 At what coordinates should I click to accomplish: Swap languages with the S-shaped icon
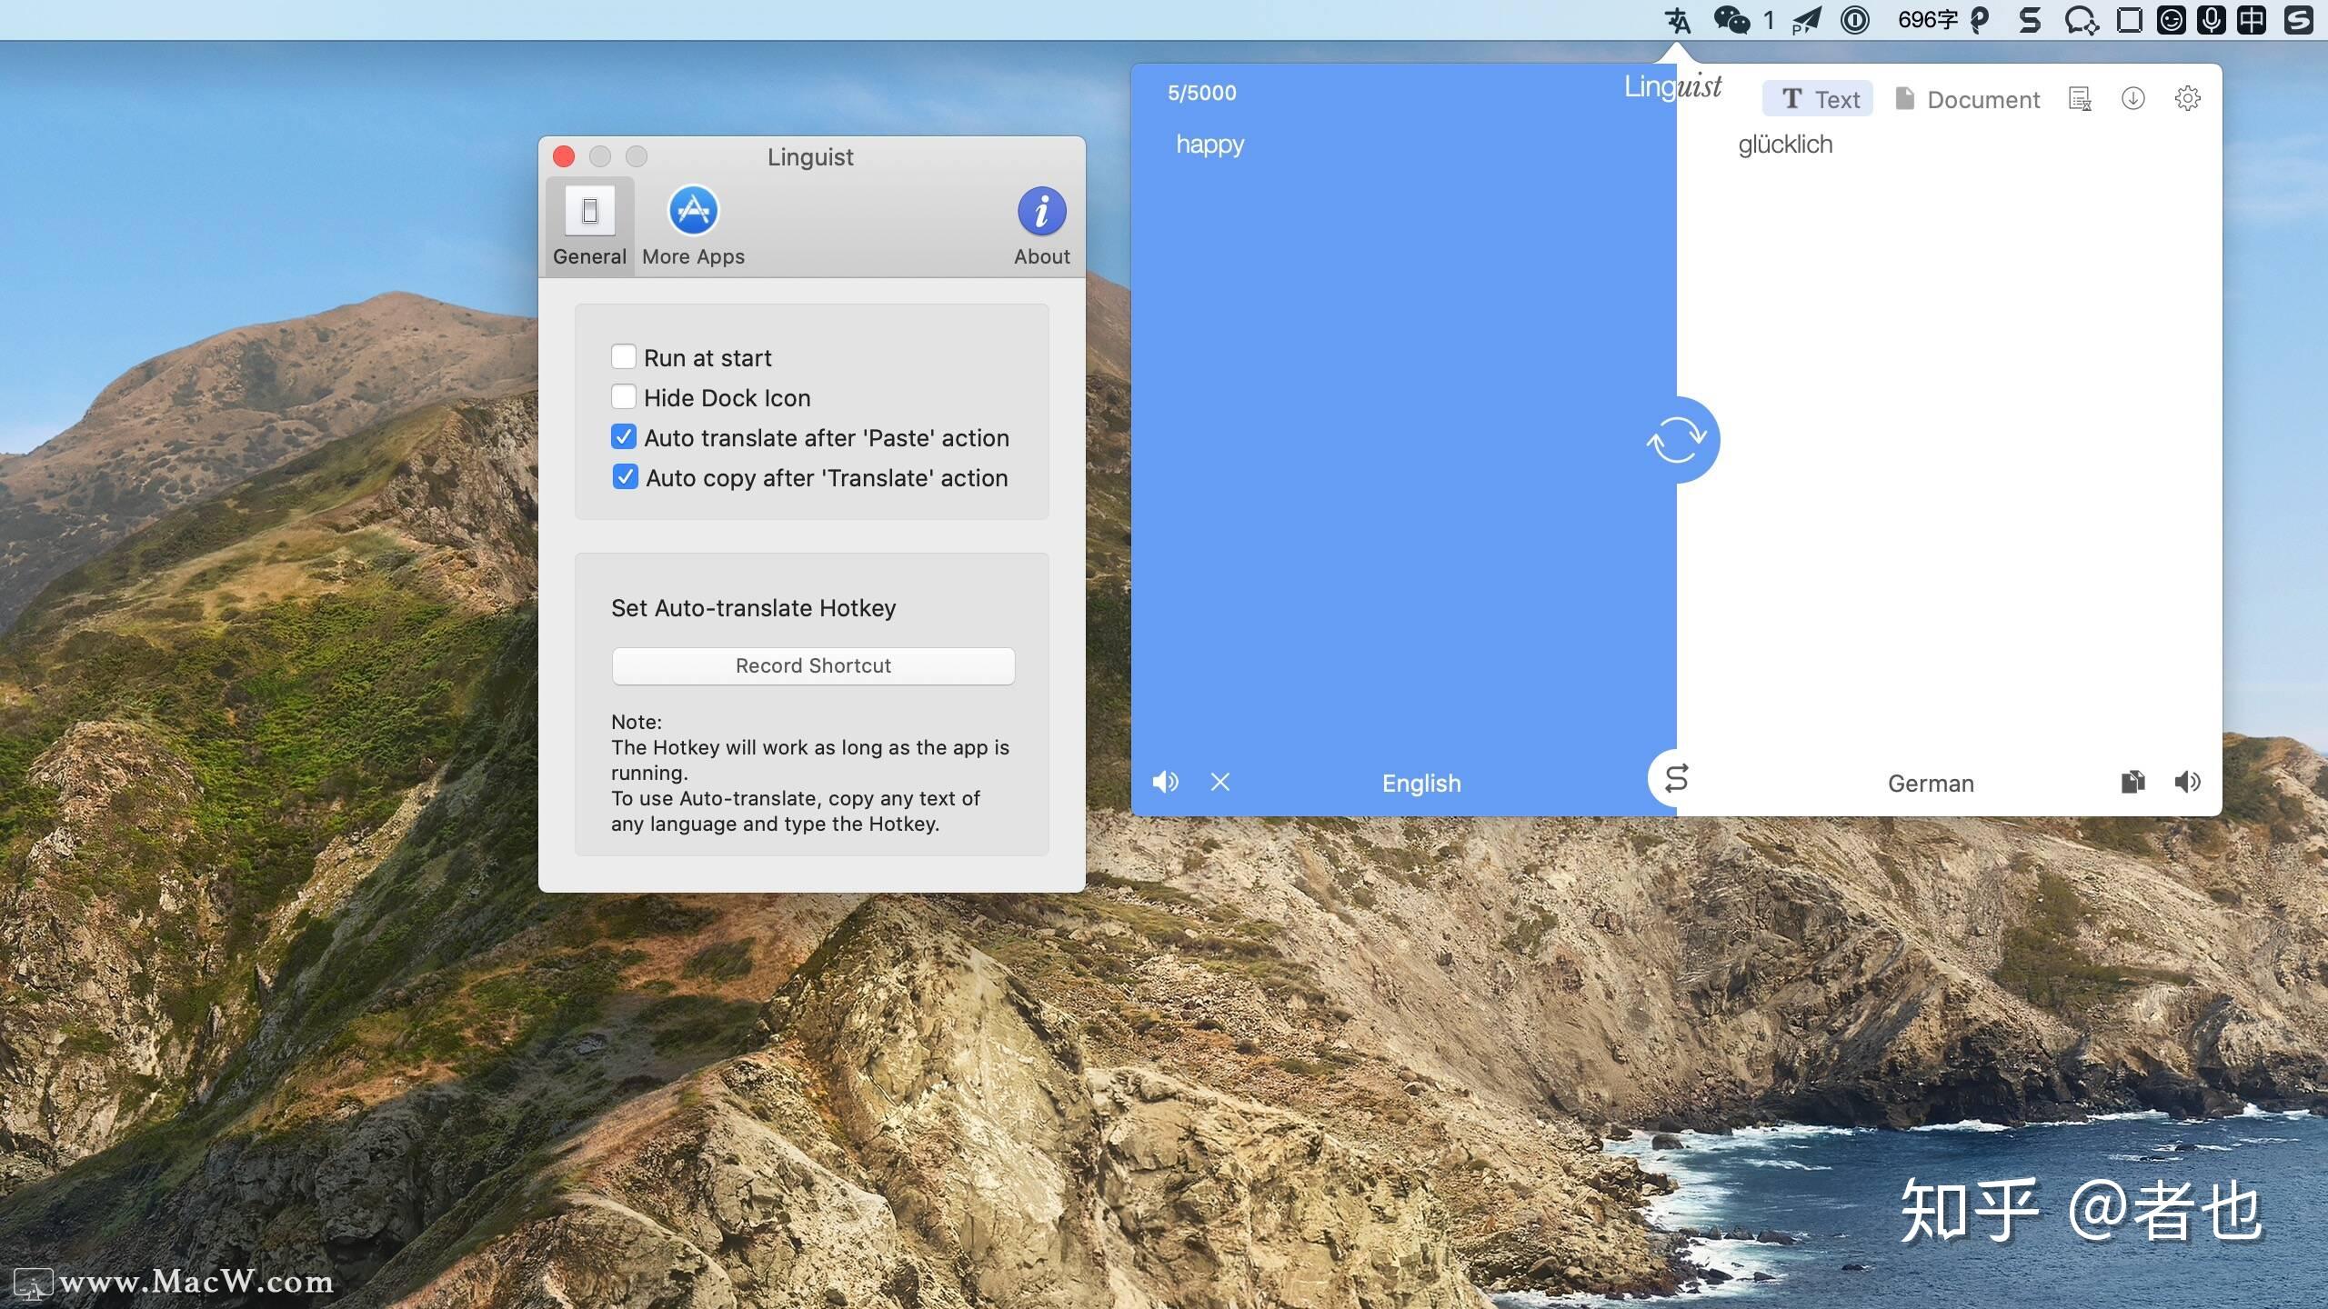point(1676,779)
